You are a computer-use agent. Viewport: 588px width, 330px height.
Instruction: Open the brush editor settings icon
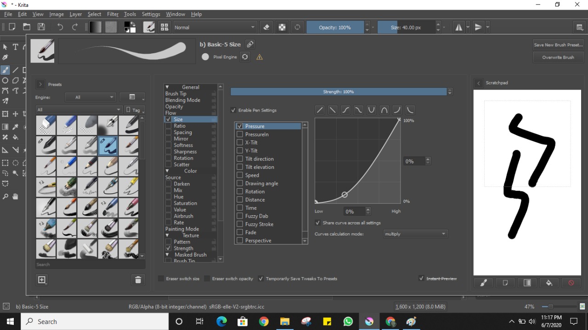tap(149, 27)
